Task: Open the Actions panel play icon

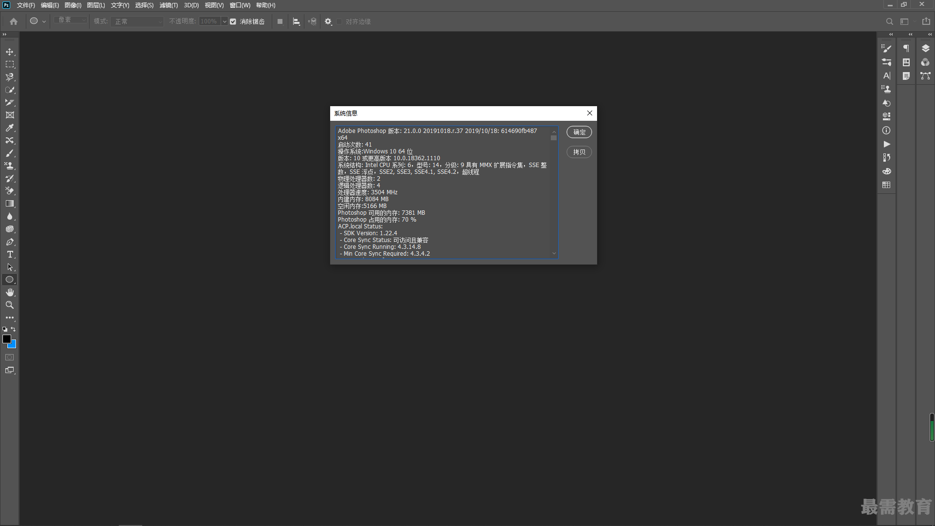Action: click(x=886, y=144)
